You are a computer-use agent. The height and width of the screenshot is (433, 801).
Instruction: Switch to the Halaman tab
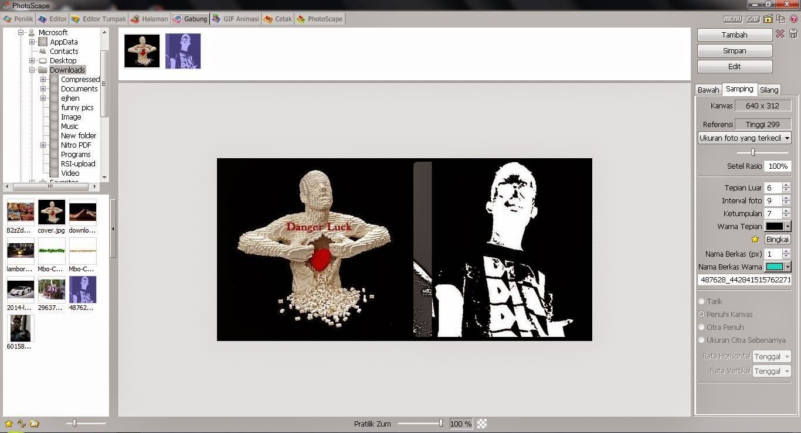tap(150, 19)
